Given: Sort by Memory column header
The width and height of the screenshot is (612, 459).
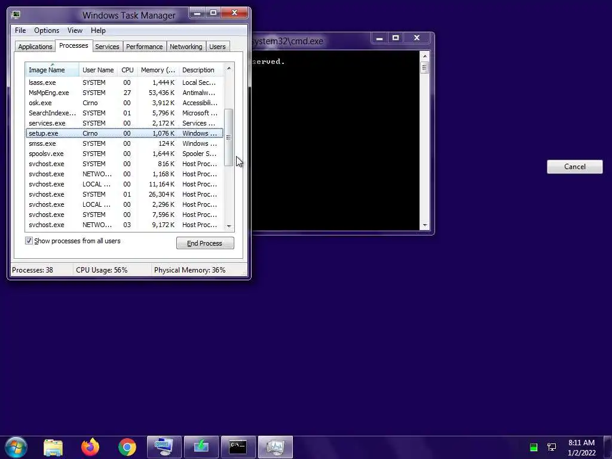Looking at the screenshot, I should coord(158,70).
